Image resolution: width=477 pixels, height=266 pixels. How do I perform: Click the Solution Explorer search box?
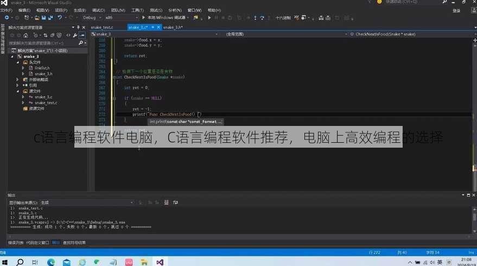[x=47, y=43]
